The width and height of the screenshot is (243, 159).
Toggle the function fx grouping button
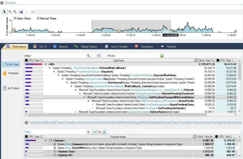[x=104, y=132]
